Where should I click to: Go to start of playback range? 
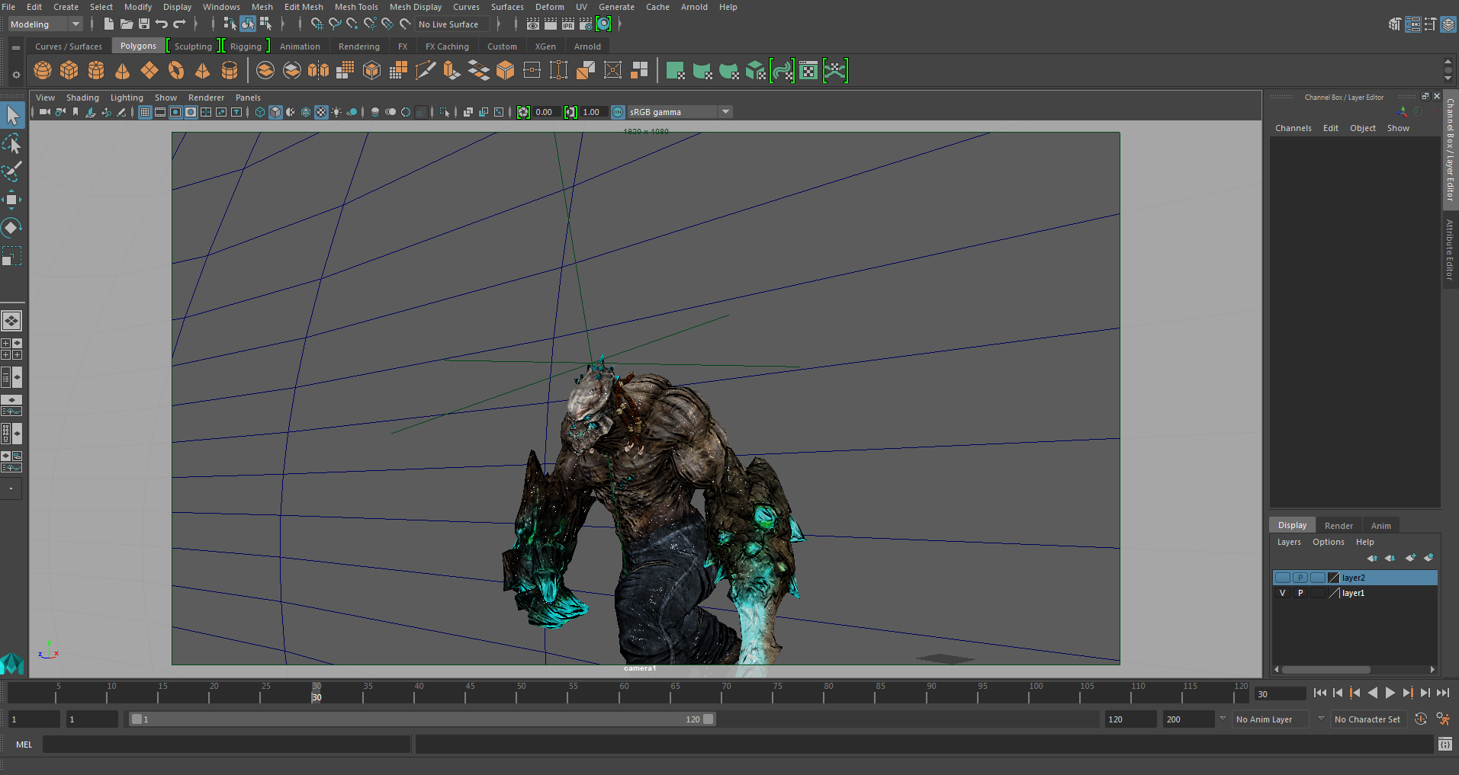(1320, 693)
